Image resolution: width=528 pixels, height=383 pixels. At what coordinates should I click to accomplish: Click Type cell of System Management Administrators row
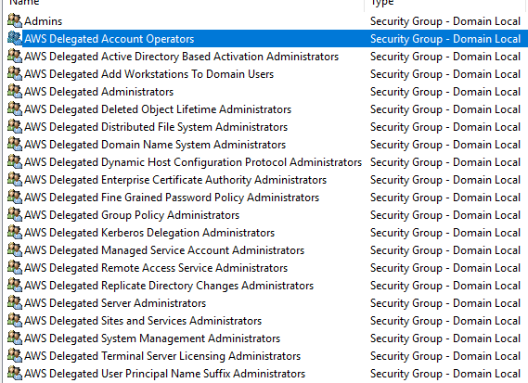click(445, 338)
